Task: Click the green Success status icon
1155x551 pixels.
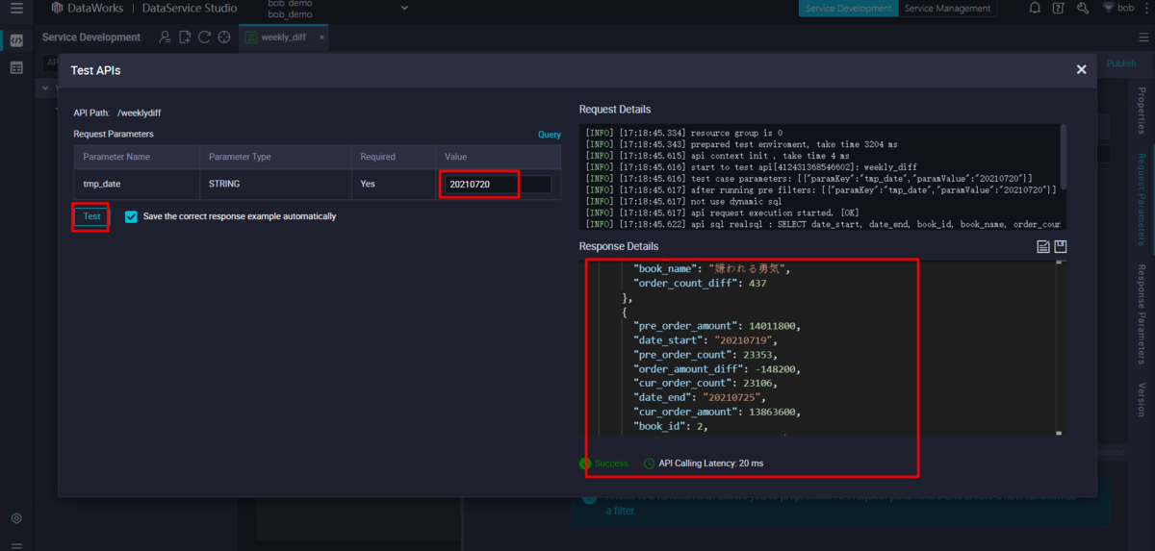Action: pyautogui.click(x=585, y=463)
